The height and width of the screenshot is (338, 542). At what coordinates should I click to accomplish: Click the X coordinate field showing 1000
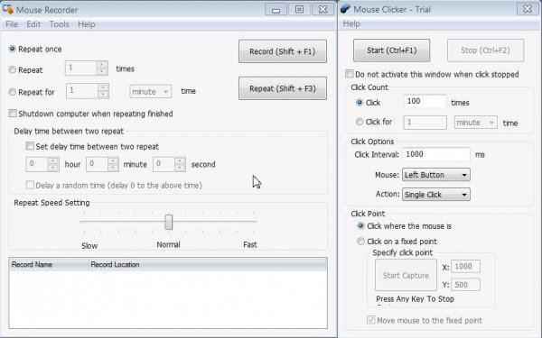click(465, 266)
